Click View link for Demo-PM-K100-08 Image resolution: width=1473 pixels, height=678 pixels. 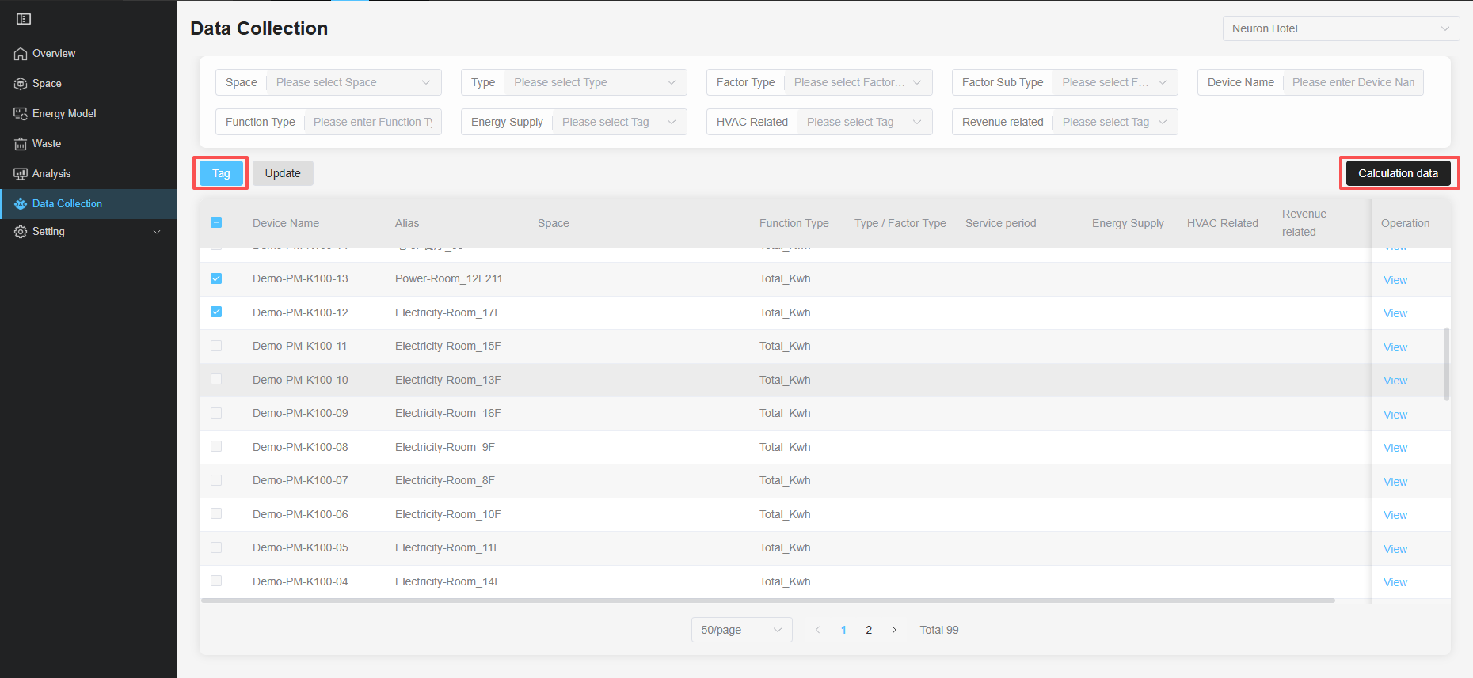coord(1395,448)
